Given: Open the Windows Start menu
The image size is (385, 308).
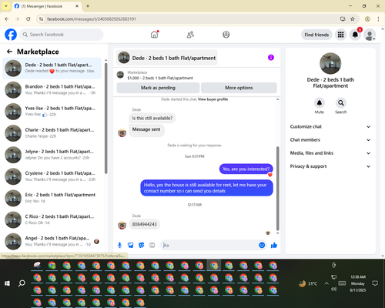Looking at the screenshot, I should click(7, 283).
